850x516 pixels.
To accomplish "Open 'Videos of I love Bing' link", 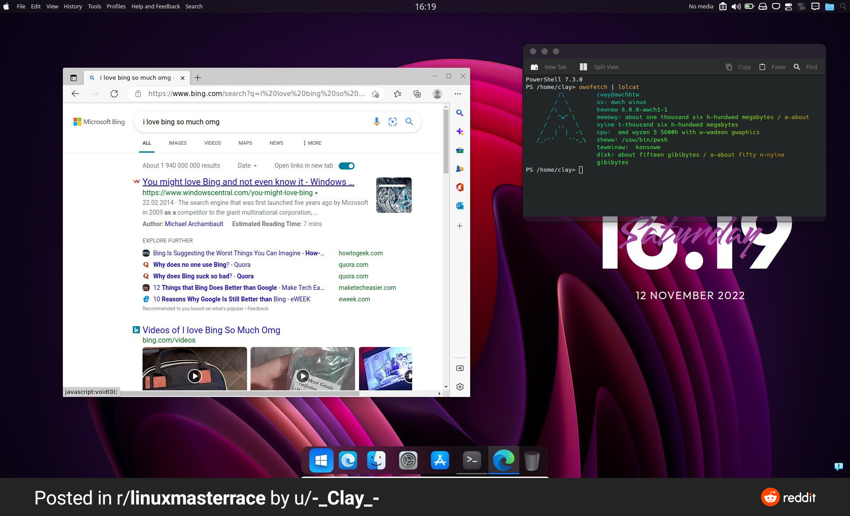I will pyautogui.click(x=211, y=330).
